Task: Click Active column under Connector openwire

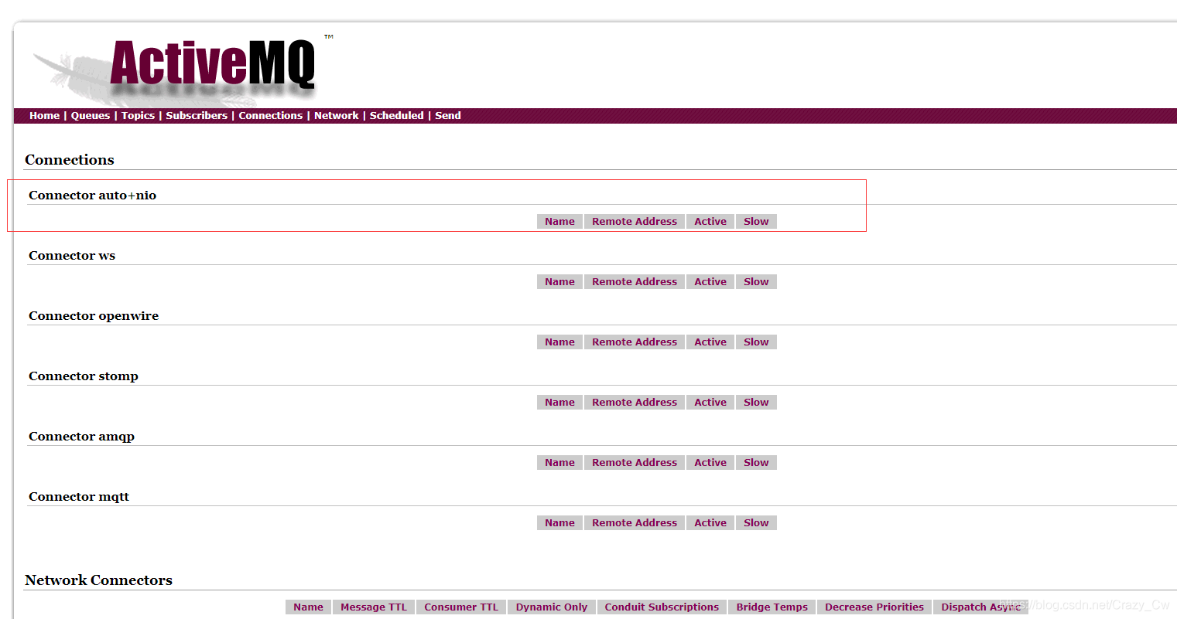Action: (x=710, y=342)
